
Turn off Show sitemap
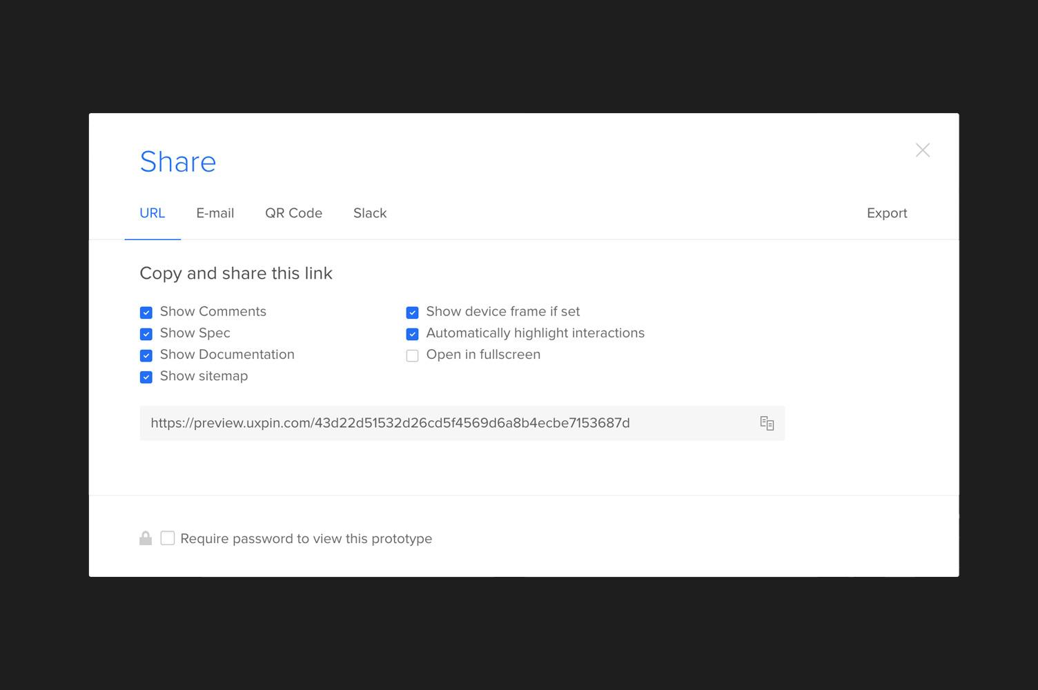coord(146,377)
